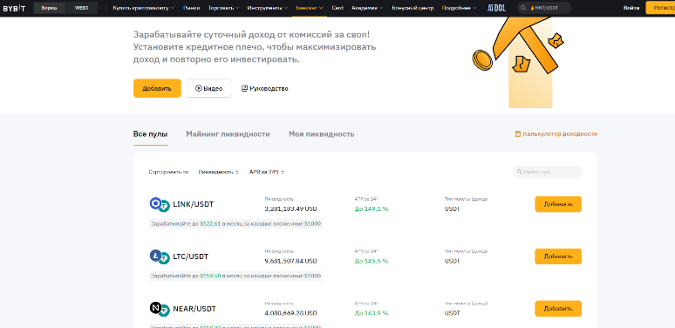Click the До 143.9 % APR value

point(372,313)
